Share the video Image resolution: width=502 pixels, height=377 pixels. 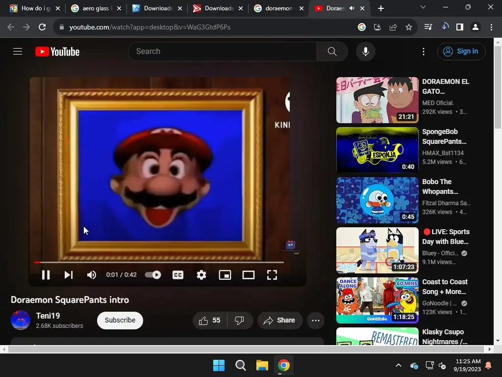point(279,320)
